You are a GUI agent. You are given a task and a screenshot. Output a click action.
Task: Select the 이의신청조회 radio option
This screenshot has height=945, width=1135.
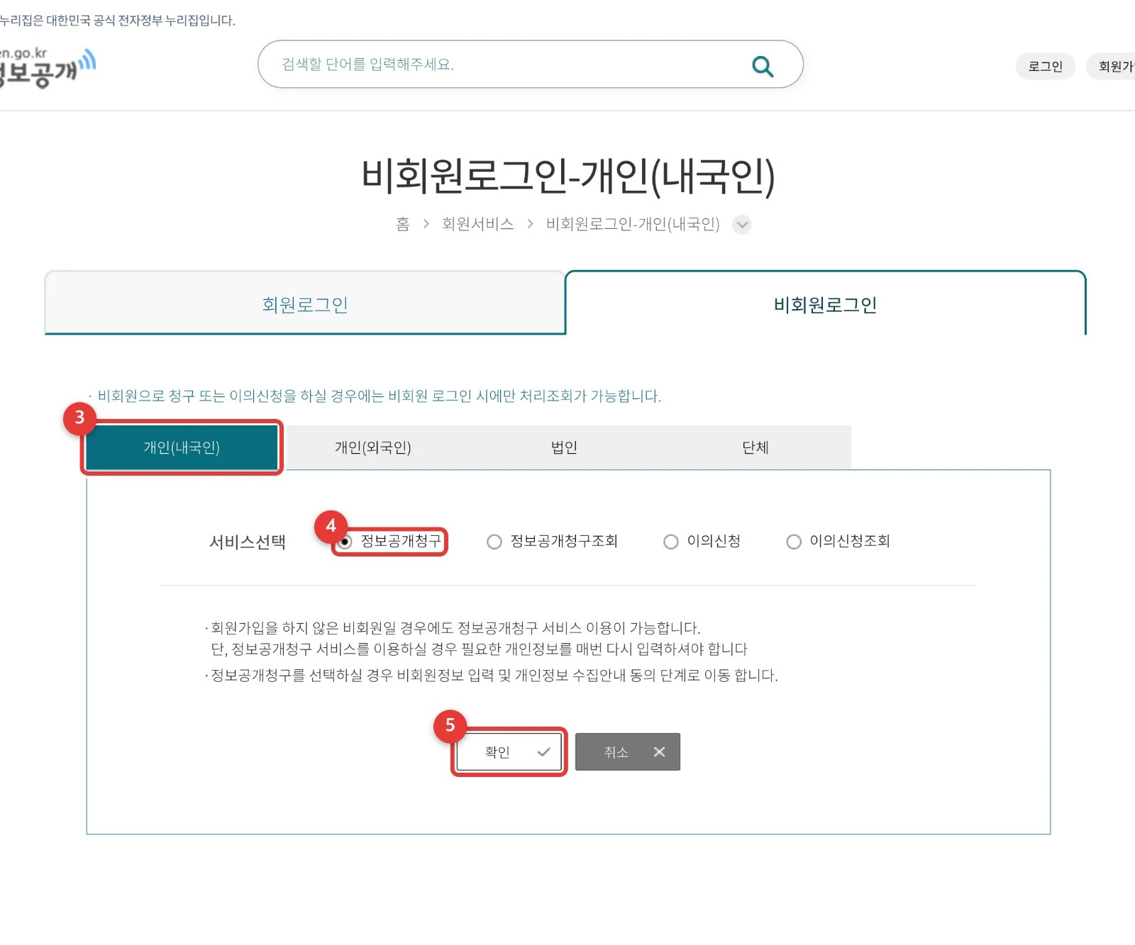click(794, 542)
